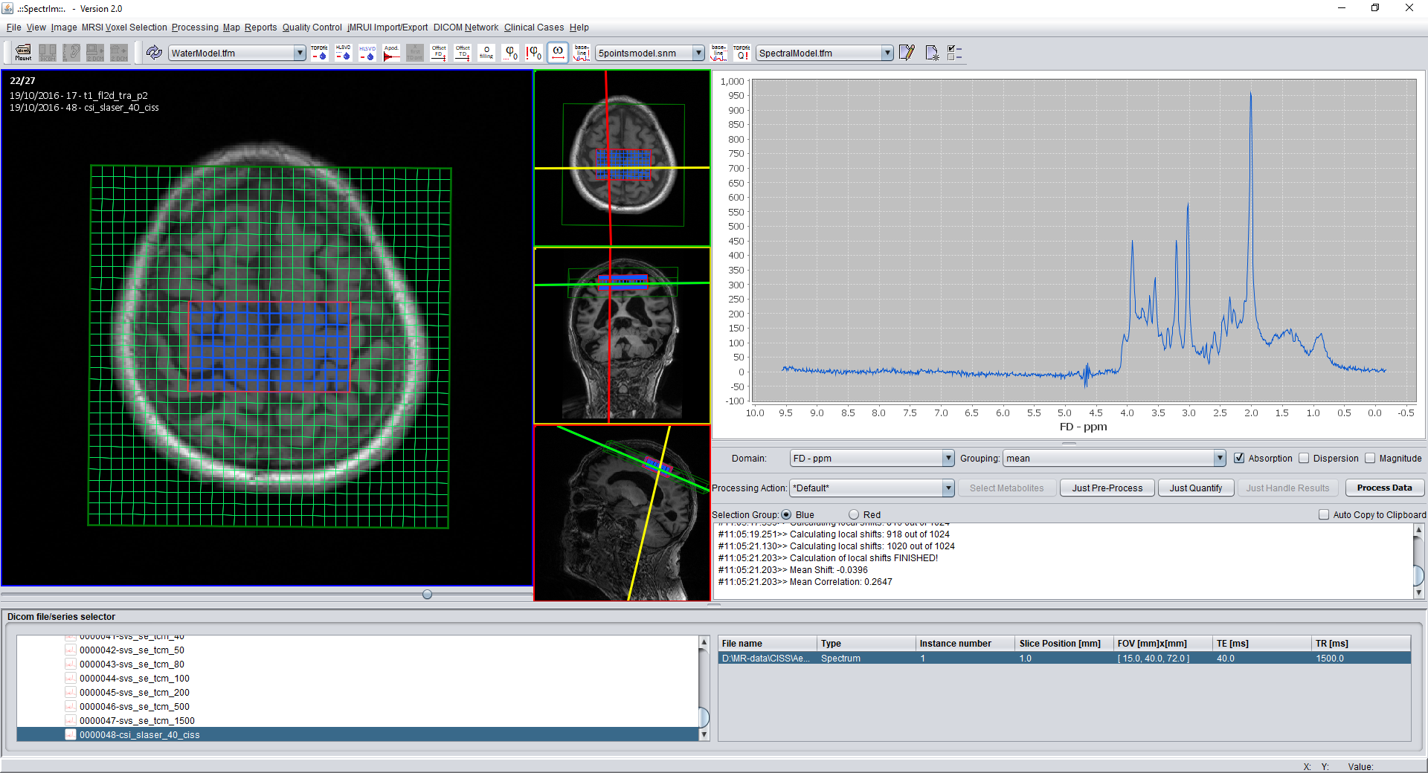
Task: Open the File menu
Action: (13, 28)
